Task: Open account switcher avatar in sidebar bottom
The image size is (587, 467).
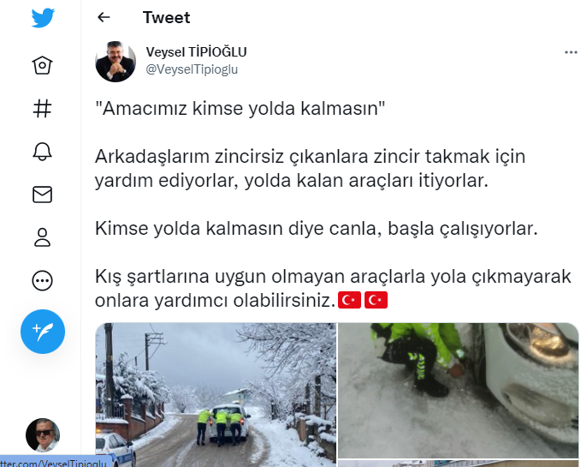Action: [x=42, y=435]
